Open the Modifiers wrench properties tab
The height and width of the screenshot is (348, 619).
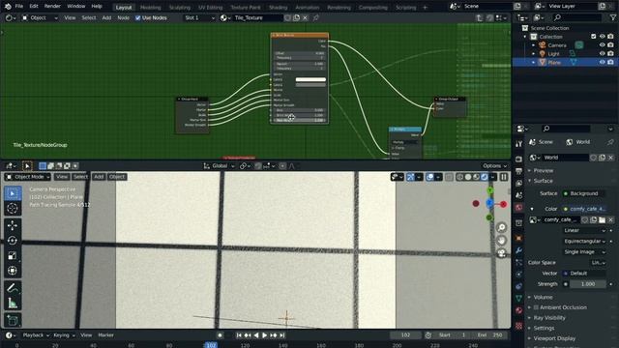coord(518,250)
